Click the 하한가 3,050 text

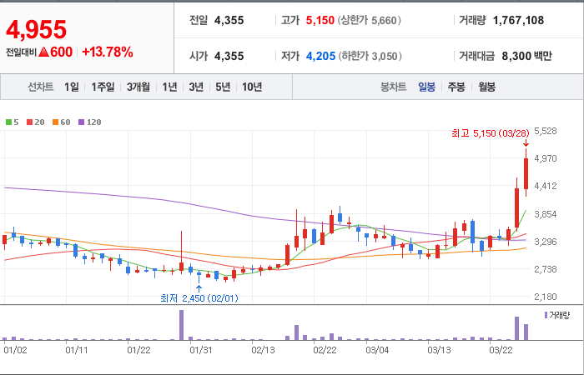[370, 56]
